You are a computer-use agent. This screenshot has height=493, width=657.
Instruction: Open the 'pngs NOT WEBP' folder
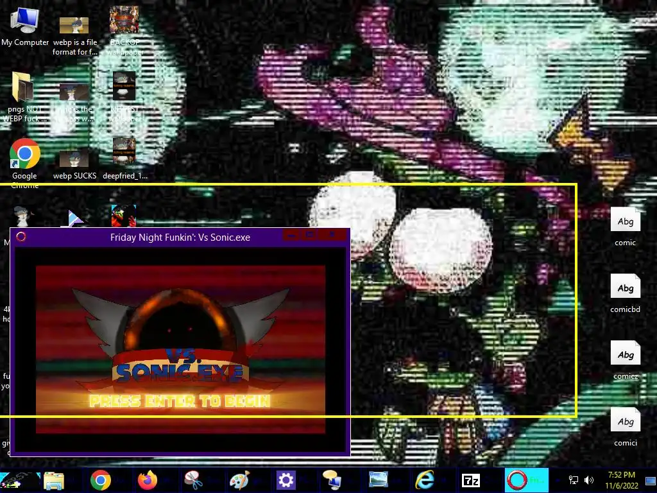[24, 96]
